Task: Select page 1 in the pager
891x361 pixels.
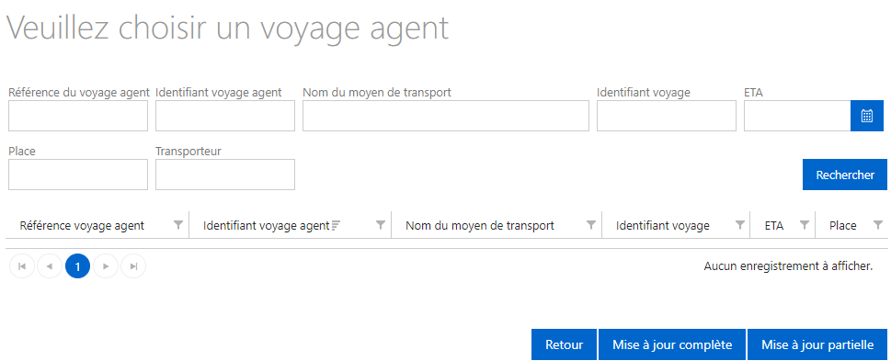Action: tap(78, 266)
